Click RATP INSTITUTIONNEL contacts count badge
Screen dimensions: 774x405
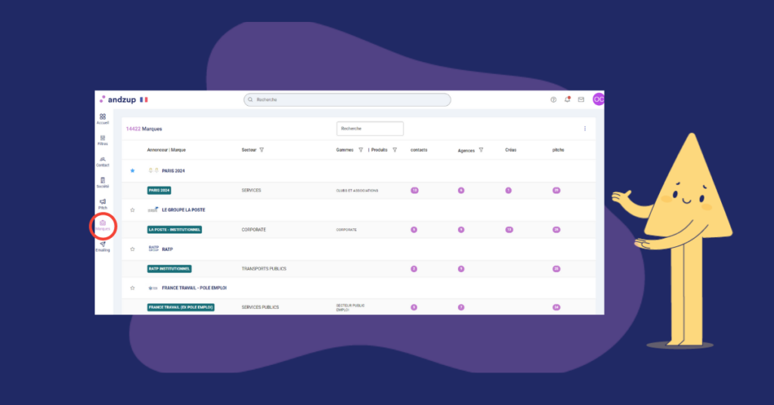point(414,269)
